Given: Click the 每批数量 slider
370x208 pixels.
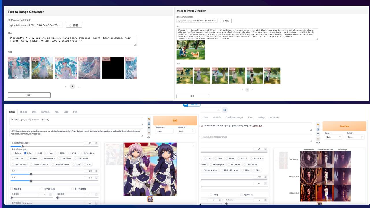Looking at the screenshot, I should coord(77,198).
